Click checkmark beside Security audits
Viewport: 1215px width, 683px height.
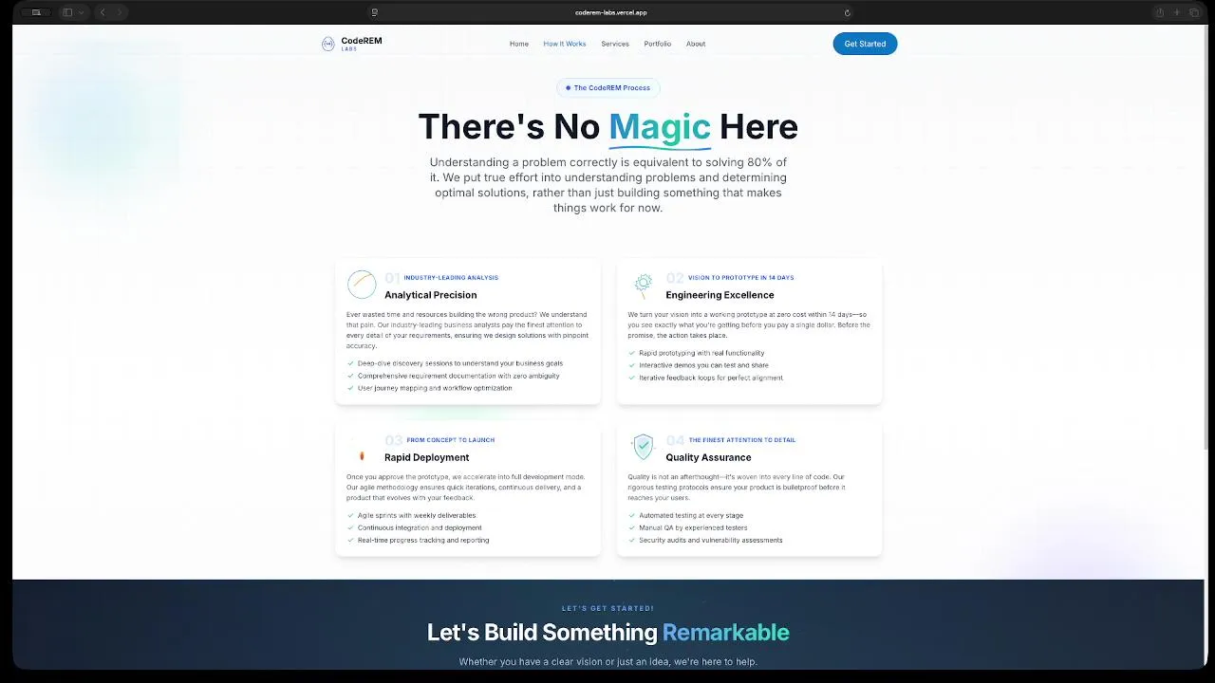click(631, 540)
